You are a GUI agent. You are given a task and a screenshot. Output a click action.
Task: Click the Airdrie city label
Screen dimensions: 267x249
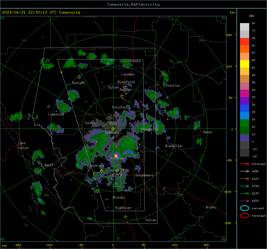point(117,158)
